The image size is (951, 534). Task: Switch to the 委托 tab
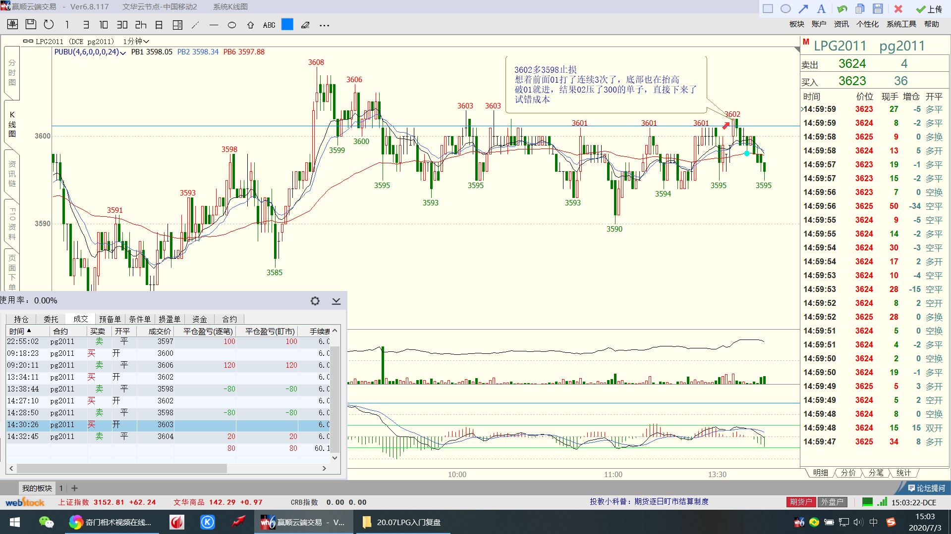[x=51, y=319]
